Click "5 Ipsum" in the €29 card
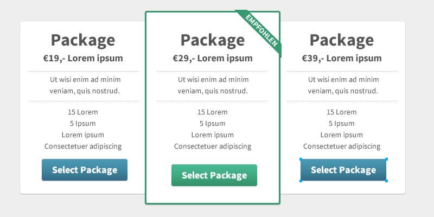 point(213,124)
